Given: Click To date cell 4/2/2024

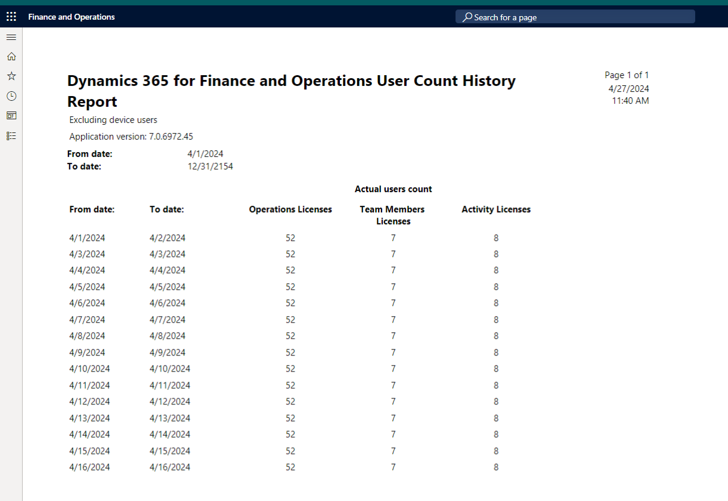Looking at the screenshot, I should coord(168,238).
